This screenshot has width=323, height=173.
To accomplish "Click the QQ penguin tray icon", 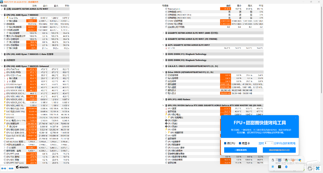I will pos(286,160).
